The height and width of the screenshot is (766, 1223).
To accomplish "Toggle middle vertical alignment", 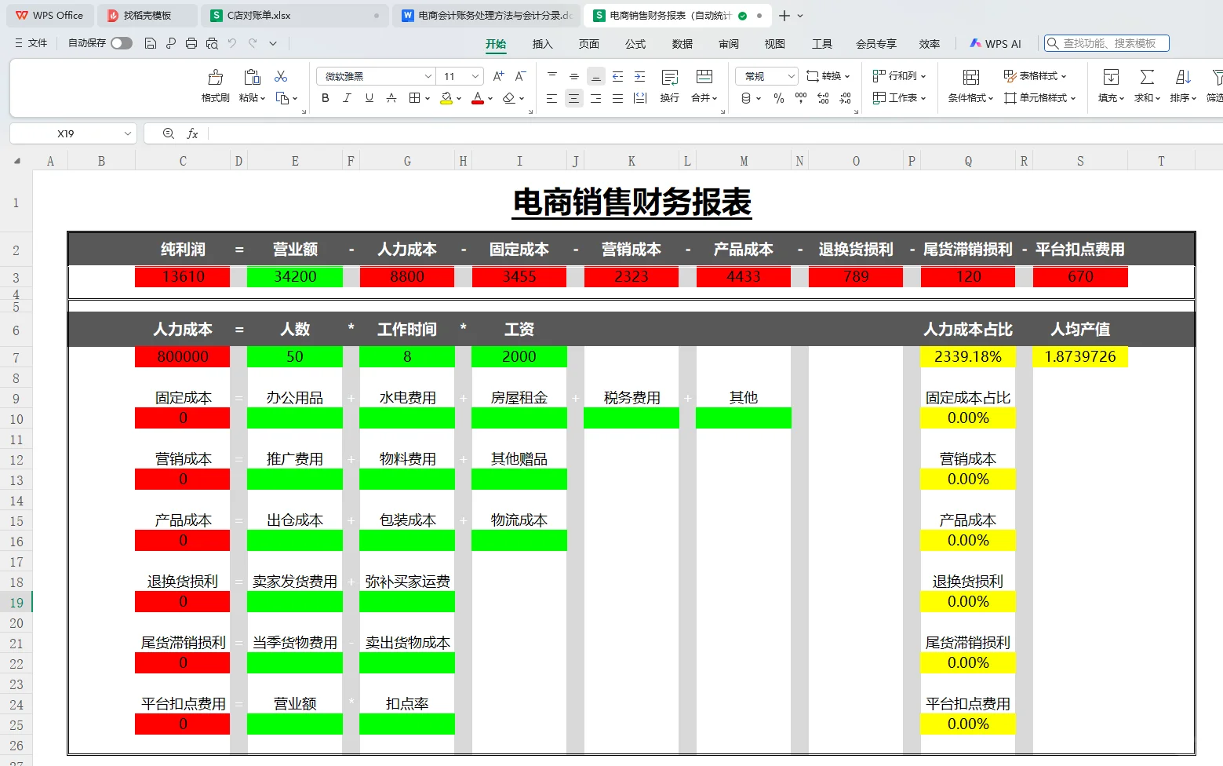I will 574,76.
